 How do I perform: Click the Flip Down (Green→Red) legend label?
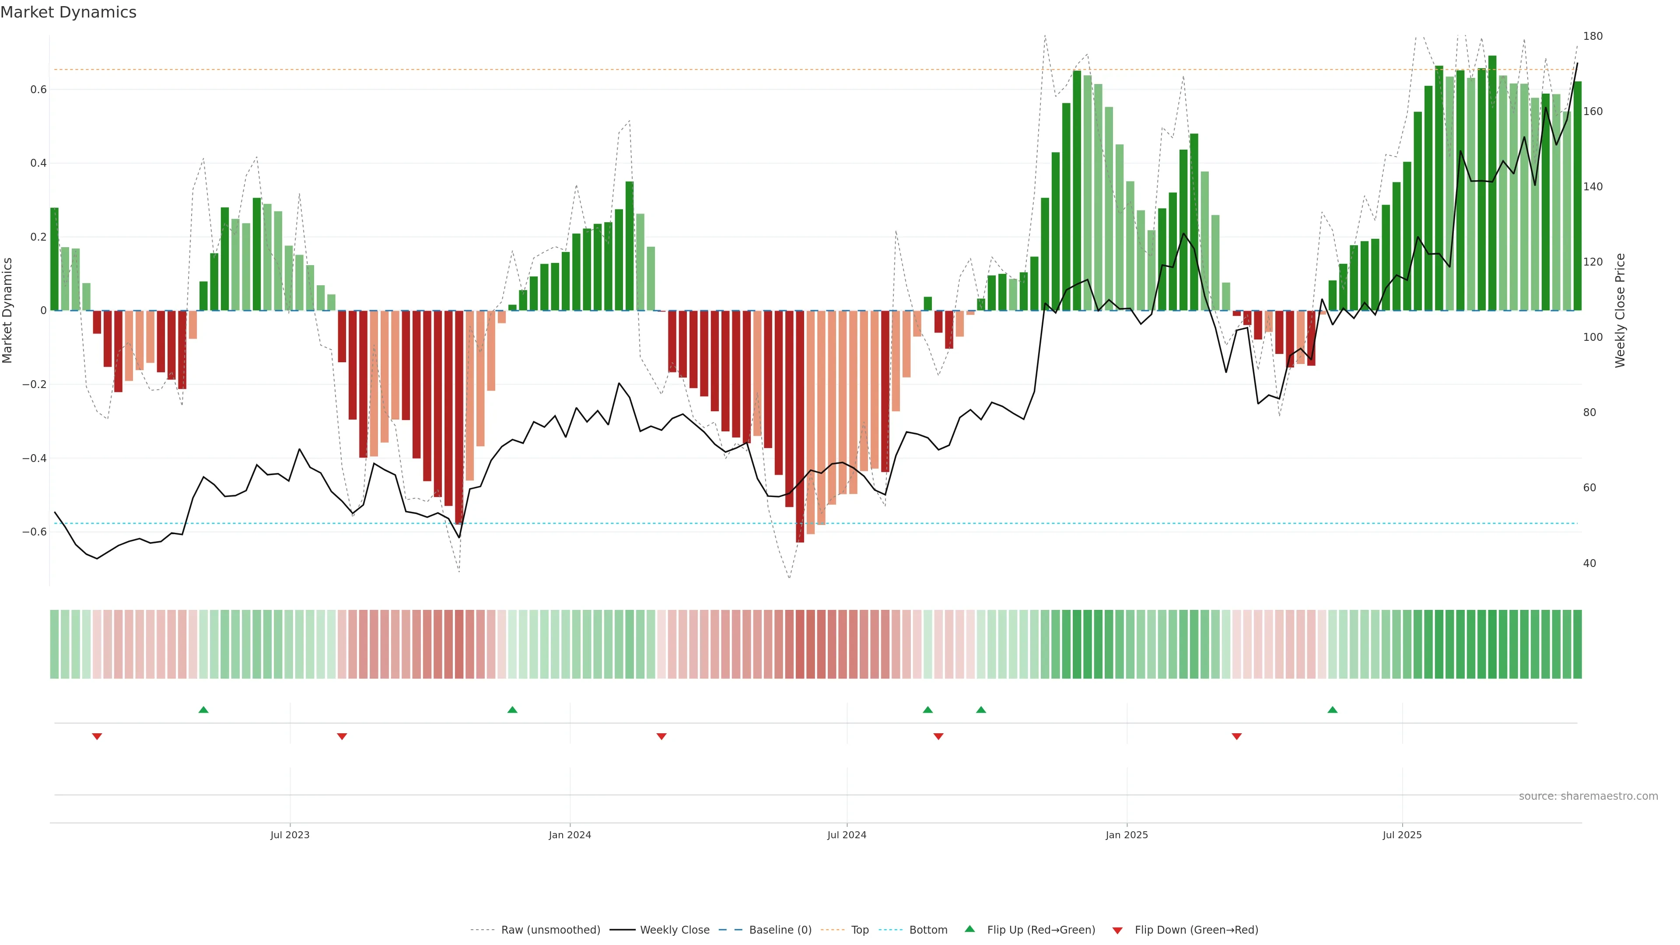pos(1196,930)
